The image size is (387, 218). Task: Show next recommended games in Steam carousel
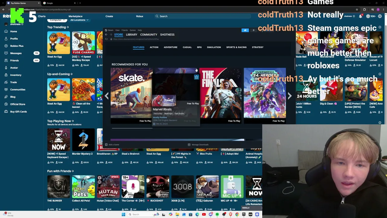290,96
